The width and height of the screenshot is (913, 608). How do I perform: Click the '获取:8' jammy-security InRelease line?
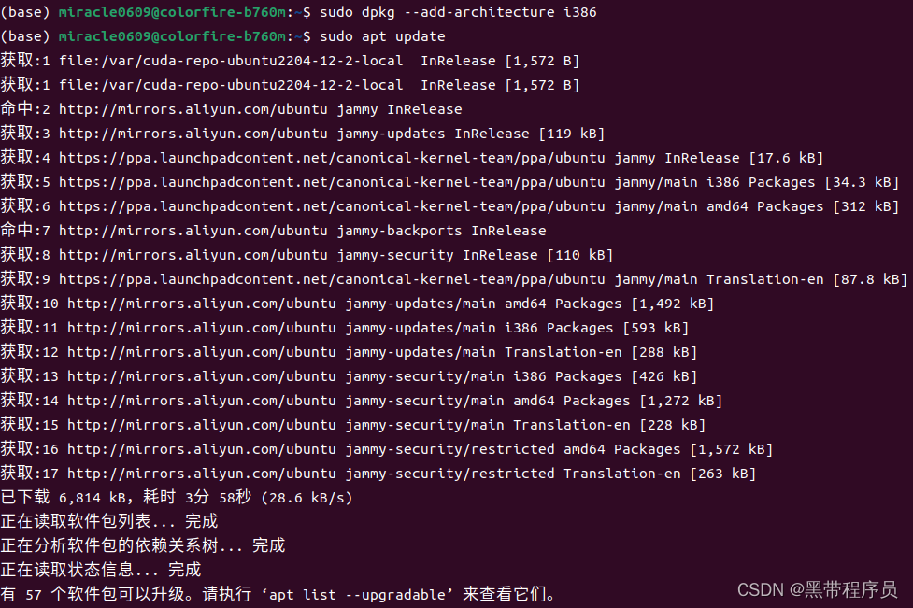coord(307,255)
